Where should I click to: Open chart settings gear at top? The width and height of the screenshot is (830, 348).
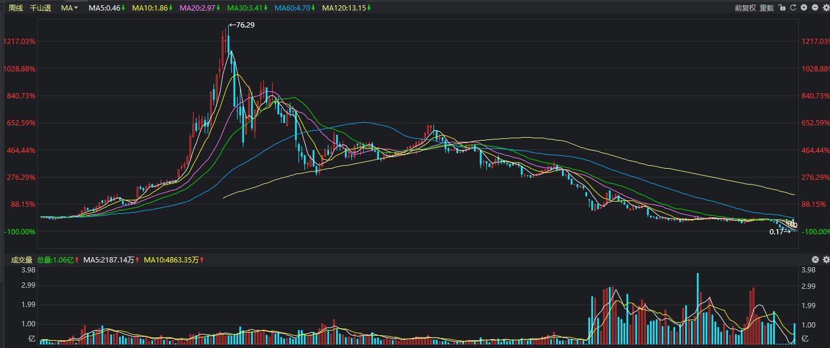pyautogui.click(x=825, y=8)
